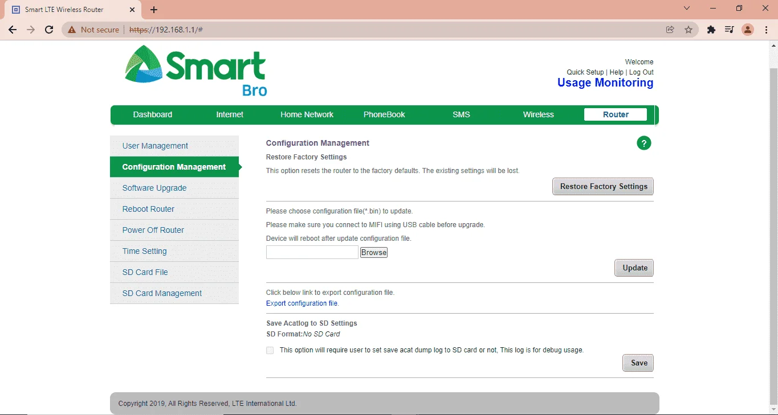Screen dimensions: 778x415
Task: Go back using browser back arrow
Action: (x=13, y=30)
